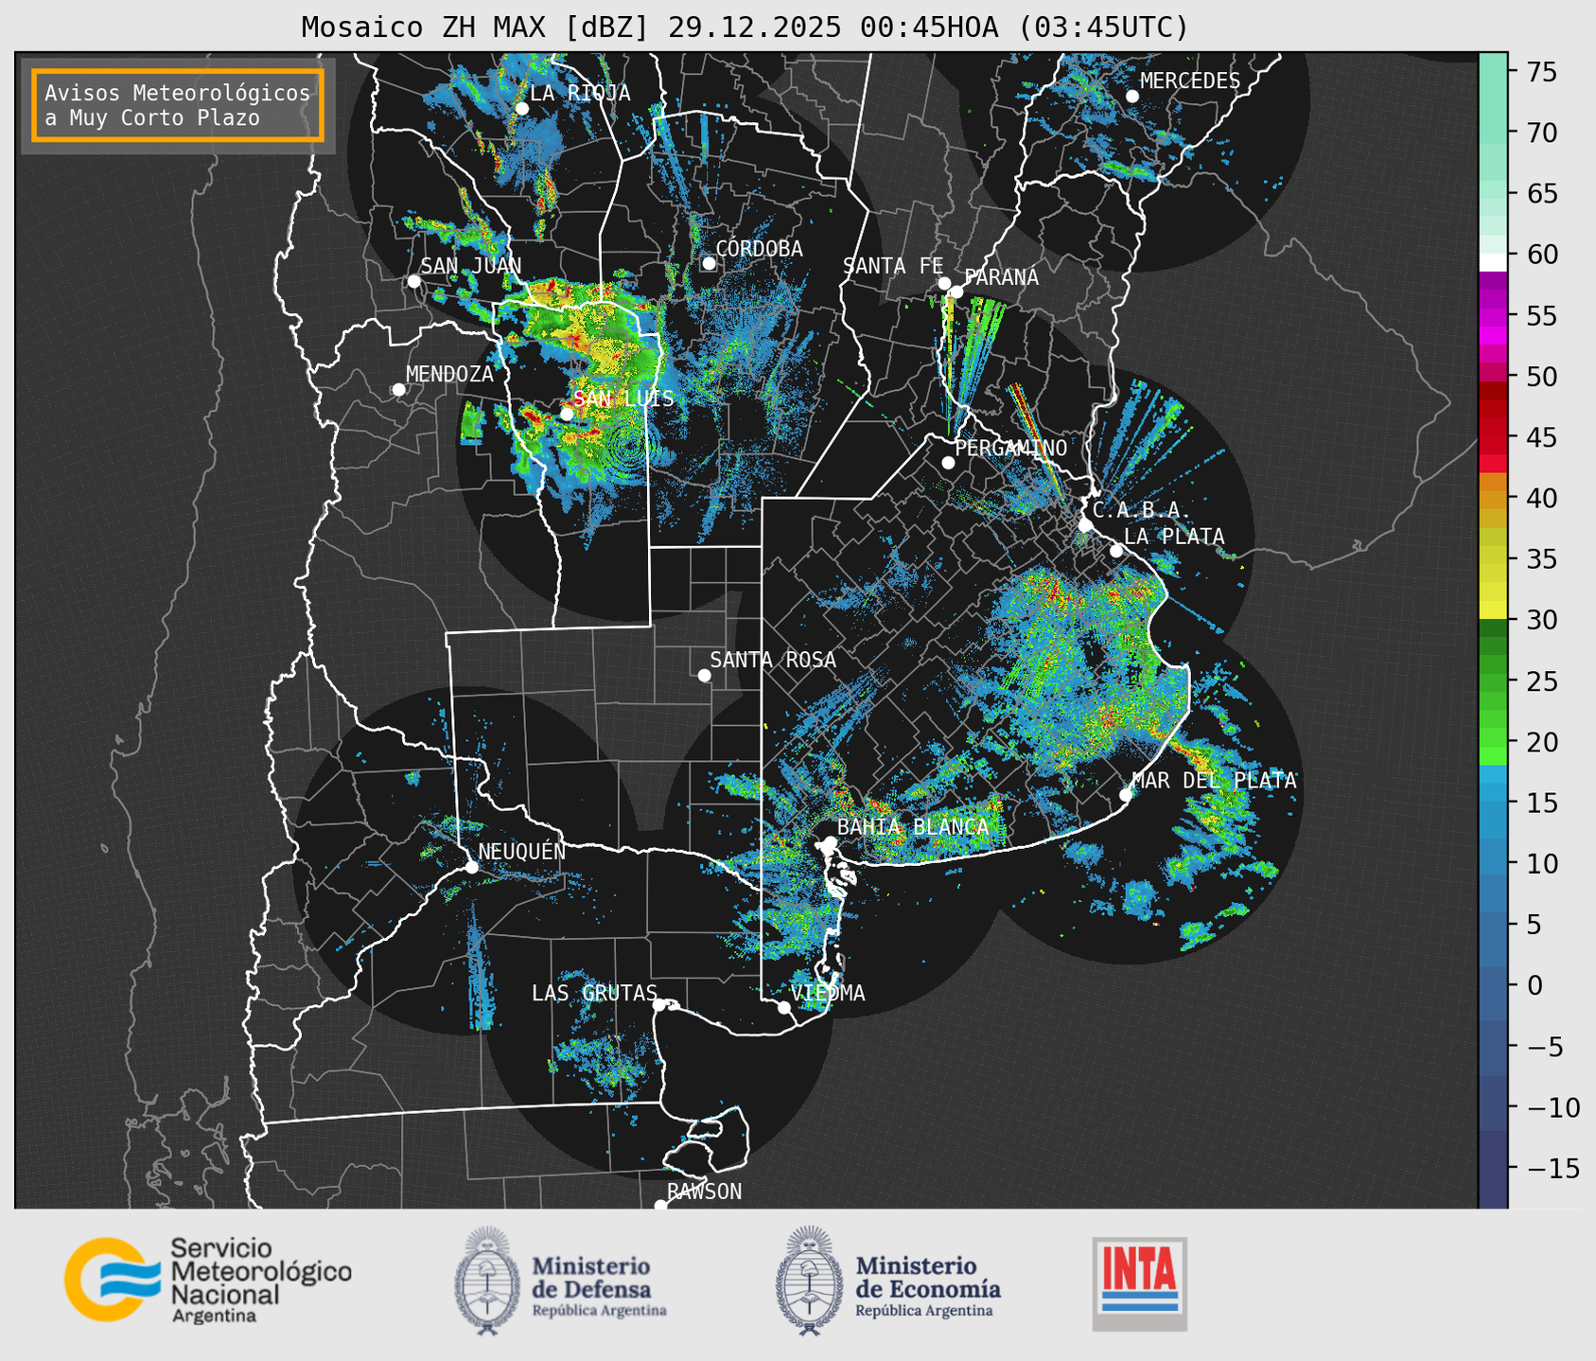
Task: Click the 40 dBZ value on the color scale
Action: pos(1541,498)
